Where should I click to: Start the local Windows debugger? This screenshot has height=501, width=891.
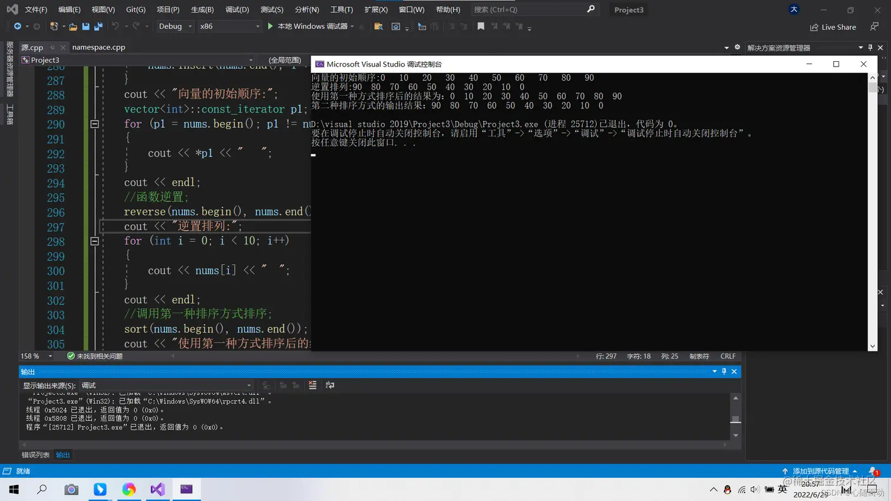(x=307, y=26)
